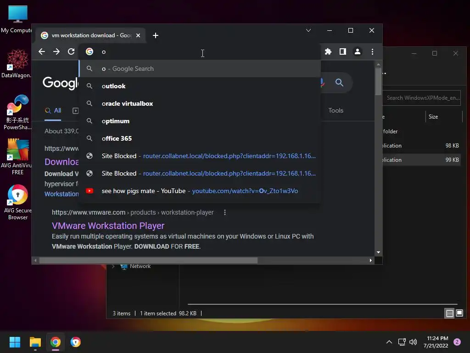This screenshot has height=353, width=470.
Task: Click the Google logo on results page
Action: (60, 83)
